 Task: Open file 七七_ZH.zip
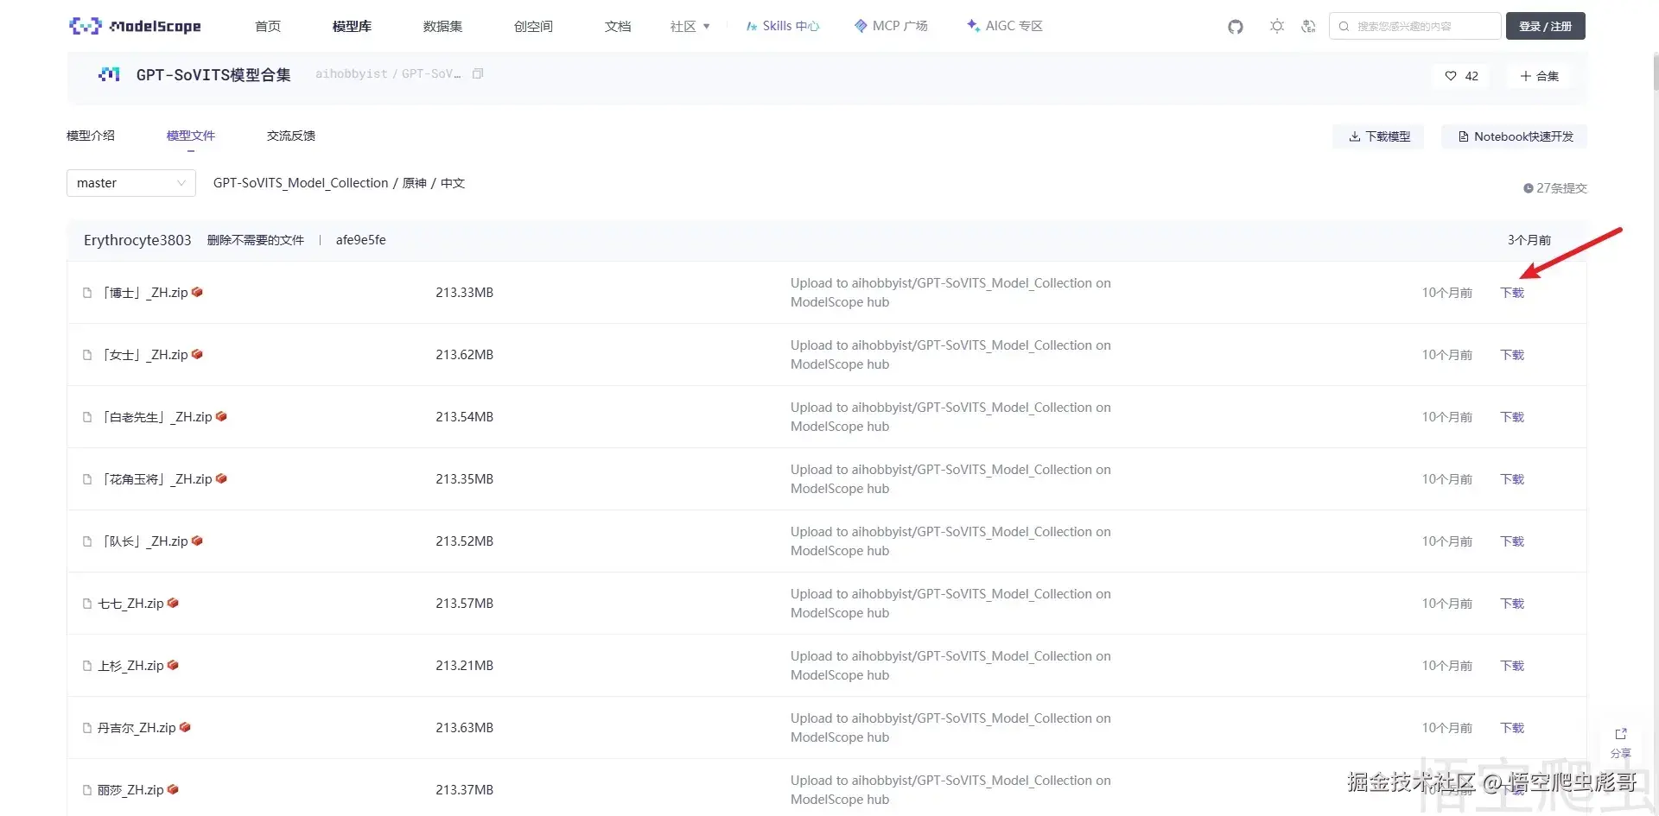coord(130,604)
